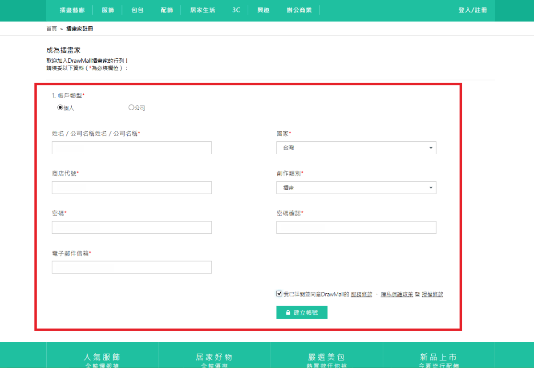The width and height of the screenshot is (534, 368).
Task: Select the 個人 account type radio button
Action: click(59, 107)
